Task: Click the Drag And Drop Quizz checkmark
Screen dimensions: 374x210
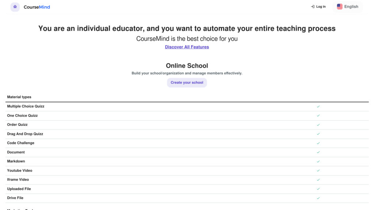Action: pyautogui.click(x=318, y=134)
